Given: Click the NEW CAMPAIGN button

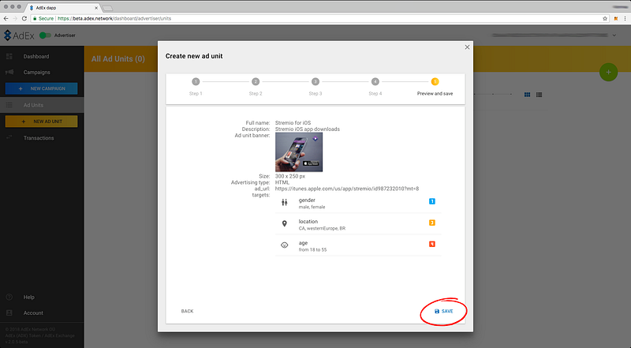Looking at the screenshot, I should [42, 88].
